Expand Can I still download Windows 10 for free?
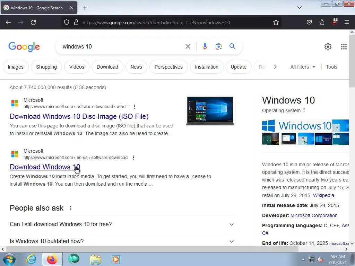This screenshot has height=266, width=355. pyautogui.click(x=122, y=224)
